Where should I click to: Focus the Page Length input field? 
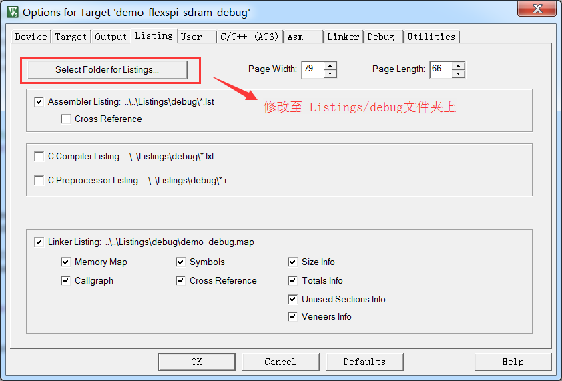point(441,69)
